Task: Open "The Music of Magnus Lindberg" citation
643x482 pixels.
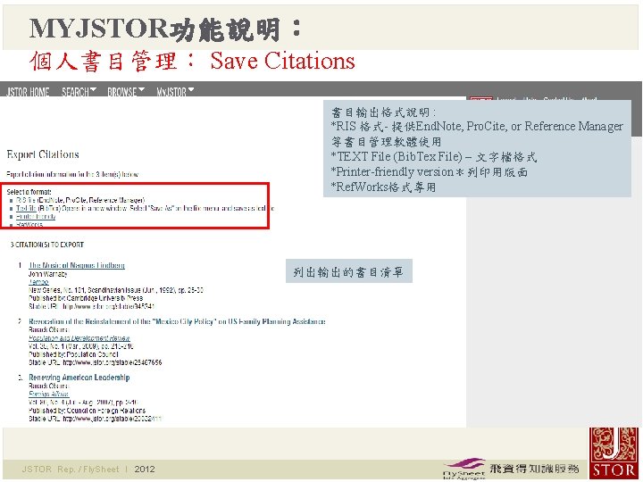Action: click(77, 265)
